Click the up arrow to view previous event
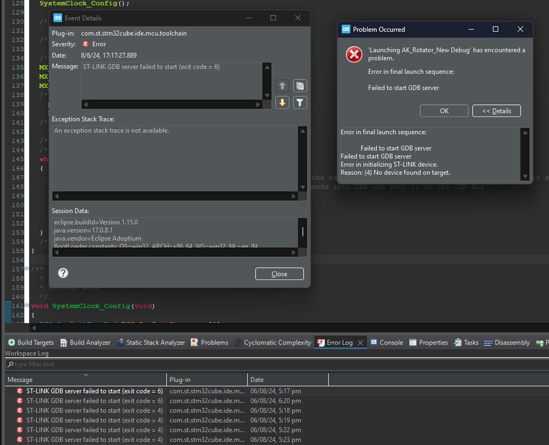Image resolution: width=549 pixels, height=445 pixels. [282, 86]
